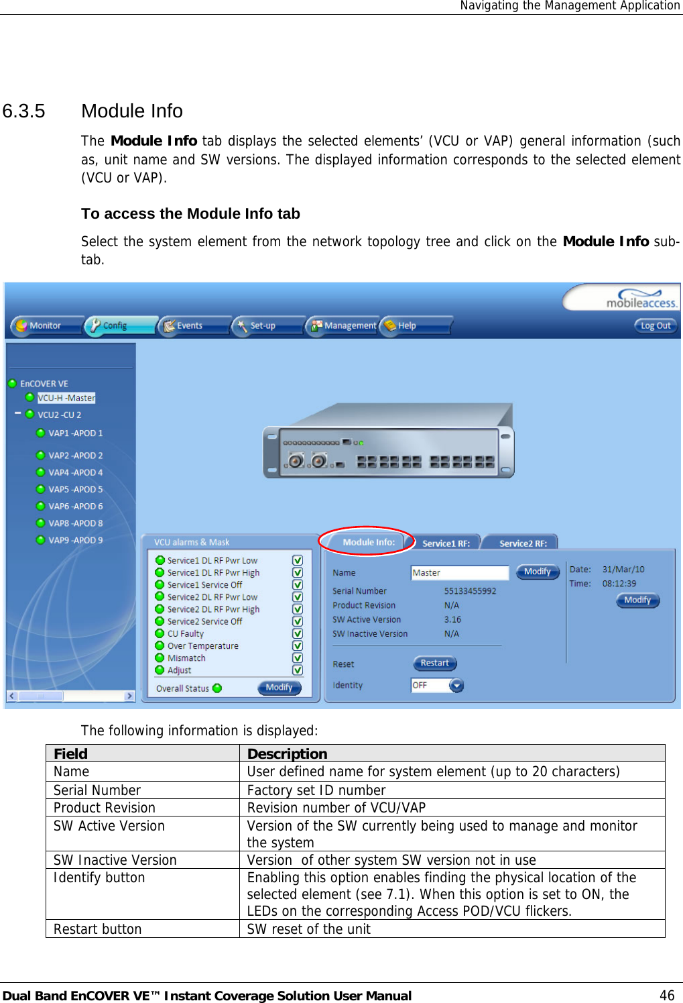Screen dimensions: 683x1003
Task: Toggle Service1 DL RF Pwr Low mask
Action: (298, 560)
